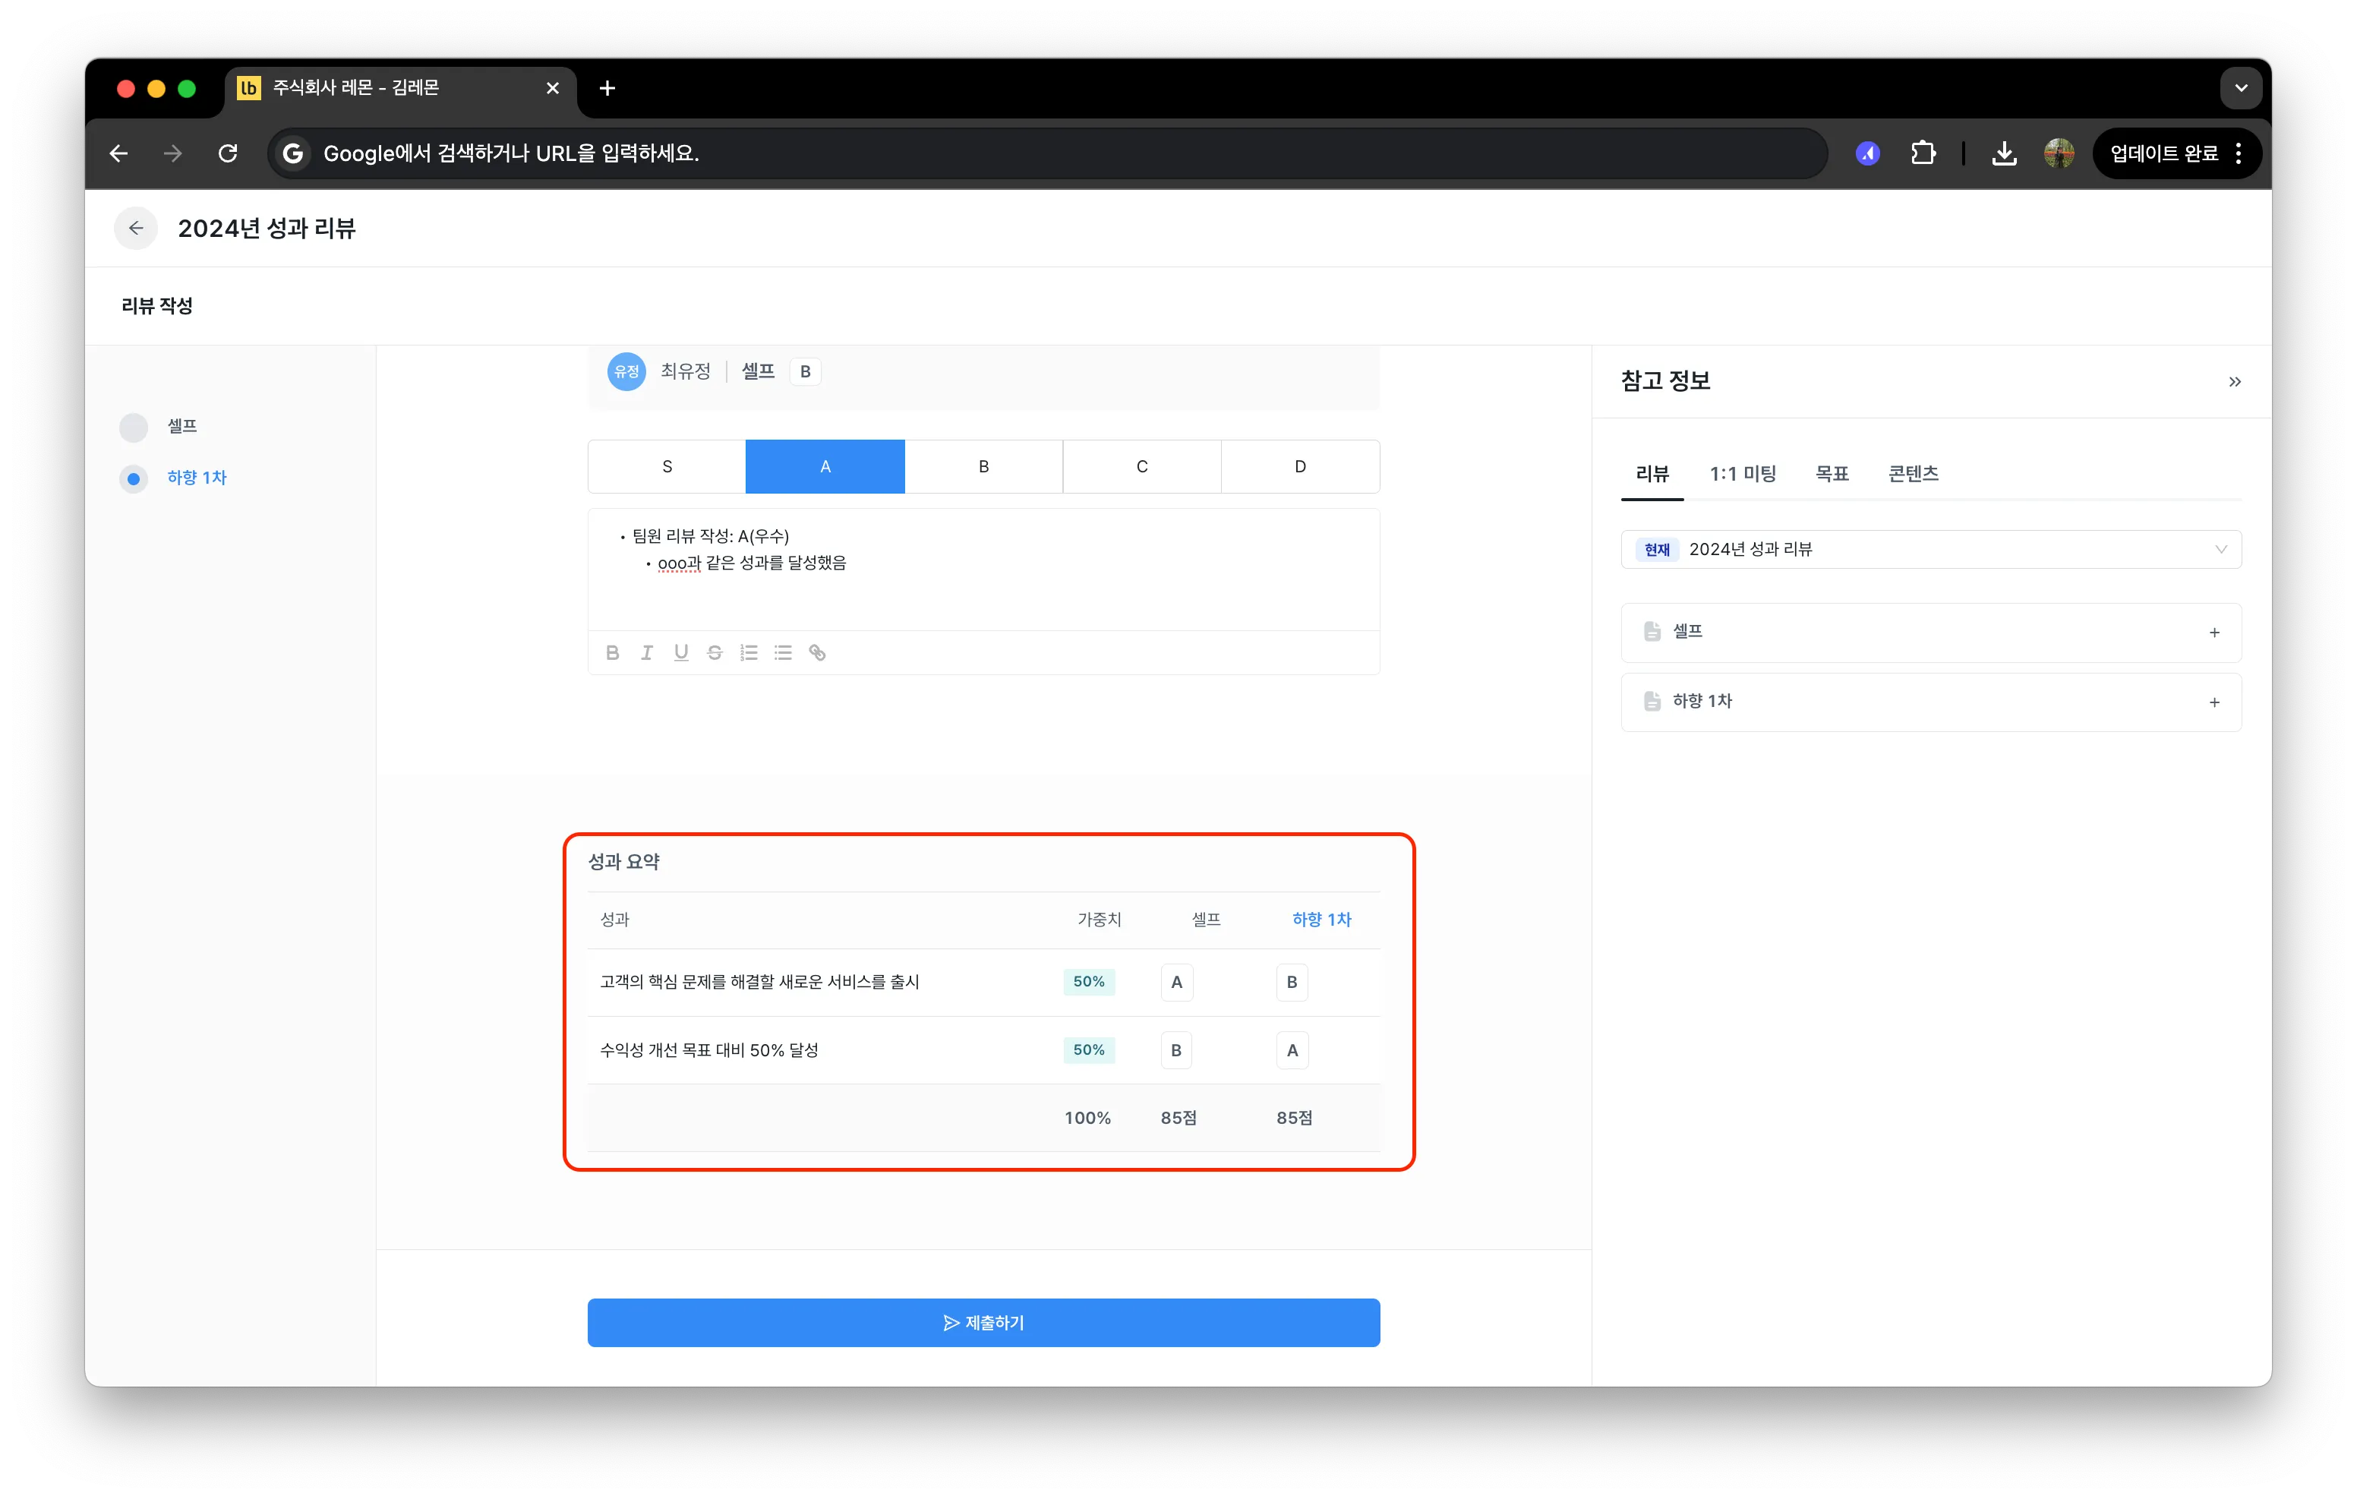Insert a numbered list in the editor

coord(749,653)
